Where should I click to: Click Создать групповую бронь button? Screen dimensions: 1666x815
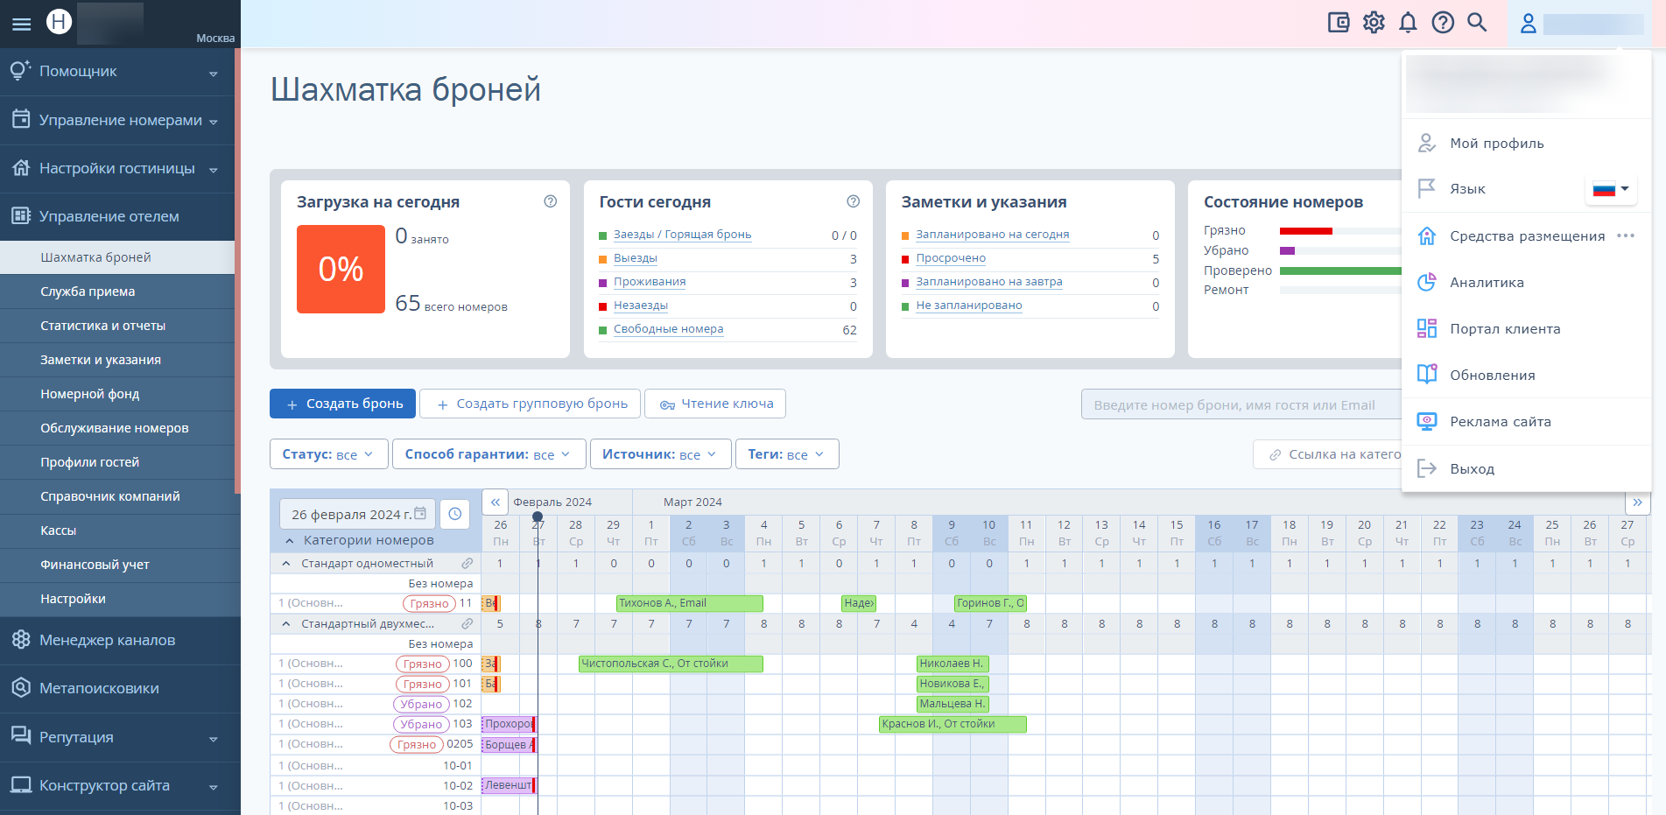(531, 404)
